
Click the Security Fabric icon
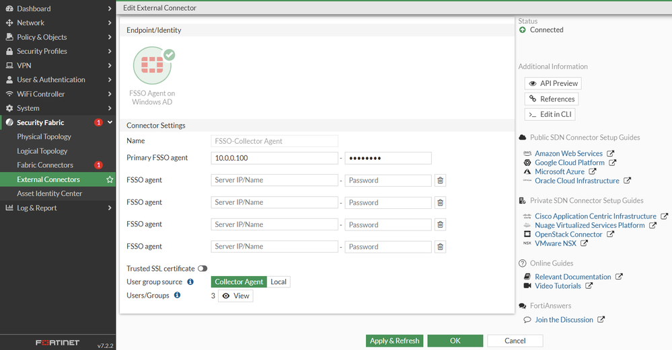(x=9, y=122)
